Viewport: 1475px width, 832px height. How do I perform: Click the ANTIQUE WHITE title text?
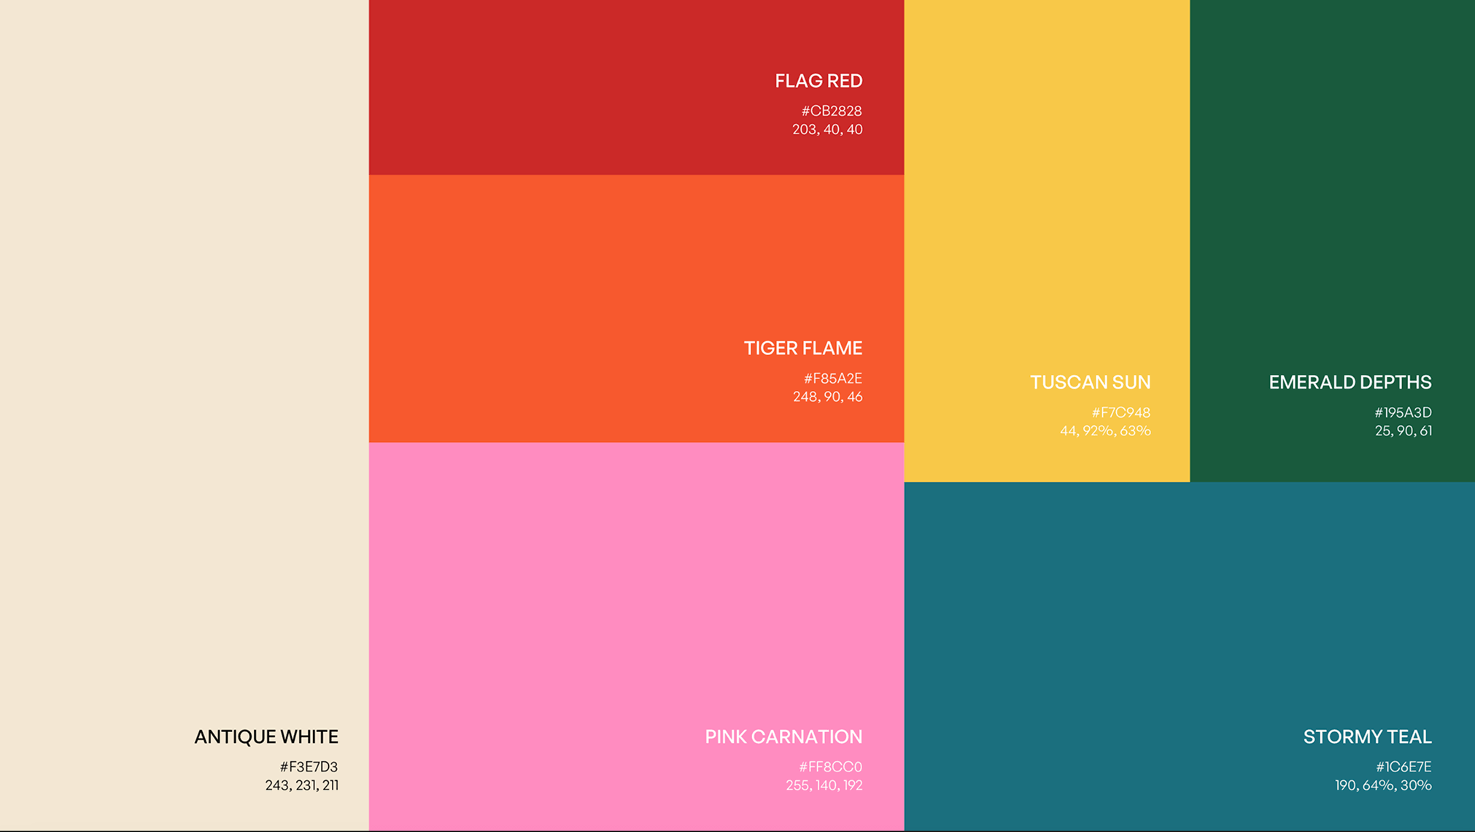pos(266,737)
